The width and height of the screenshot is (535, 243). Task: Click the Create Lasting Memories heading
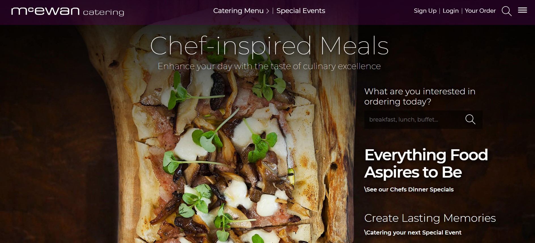coord(430,218)
